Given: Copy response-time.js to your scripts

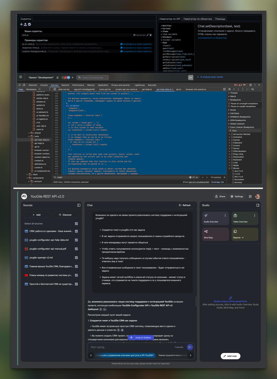Looking at the screenshot, I should (136, 48).
